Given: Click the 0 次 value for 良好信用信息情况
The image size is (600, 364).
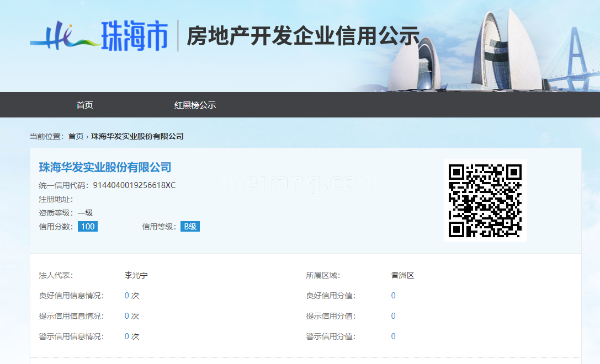Looking at the screenshot, I should tap(131, 296).
